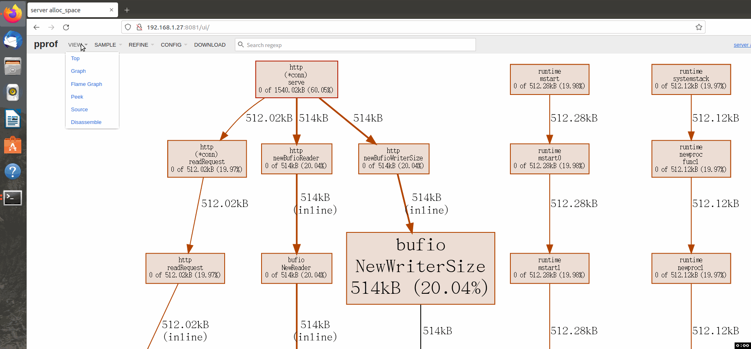The image size is (751, 349).
Task: Click the 512.02kB edge label under serve
Action: (x=269, y=118)
